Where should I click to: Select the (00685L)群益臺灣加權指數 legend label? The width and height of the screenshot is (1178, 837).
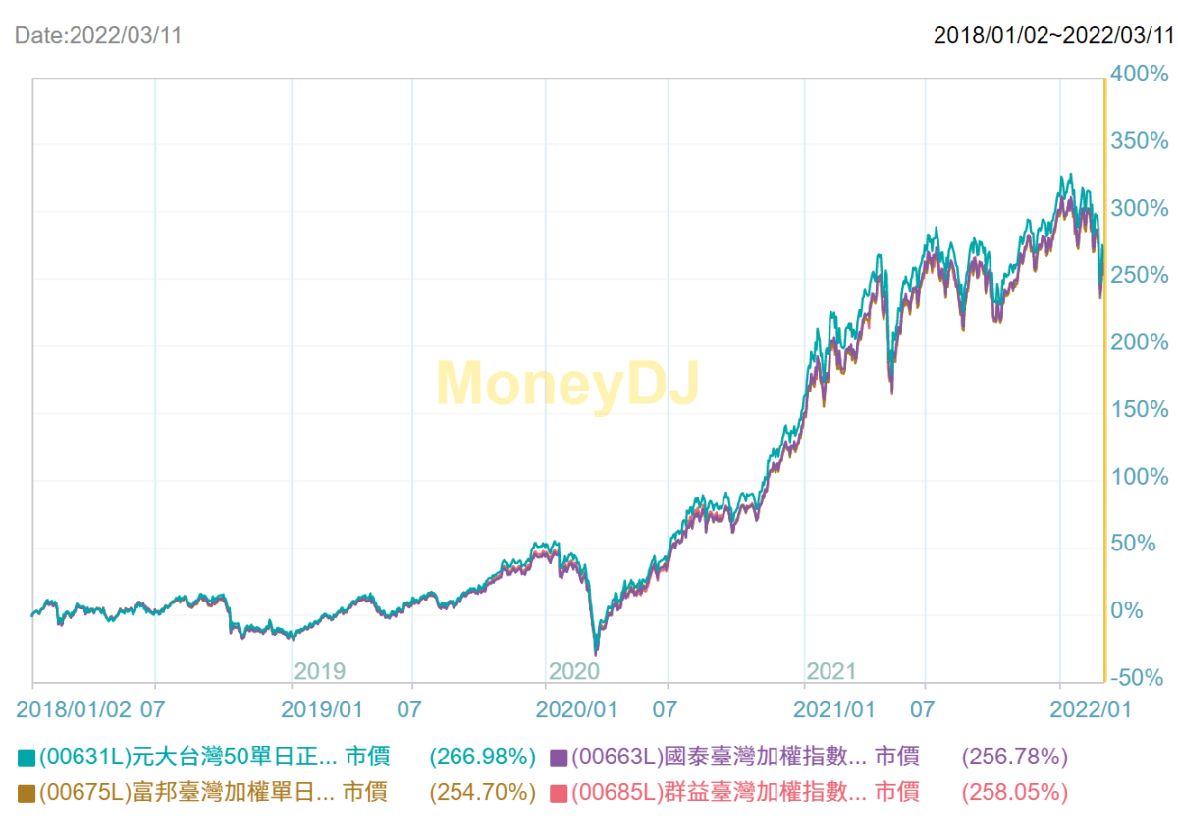pos(719,792)
